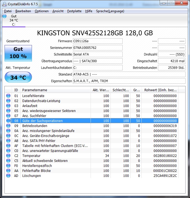This screenshot has height=198, width=190.
Task: Click the Standard field ATA8-ACS
Action: pos(129,74)
